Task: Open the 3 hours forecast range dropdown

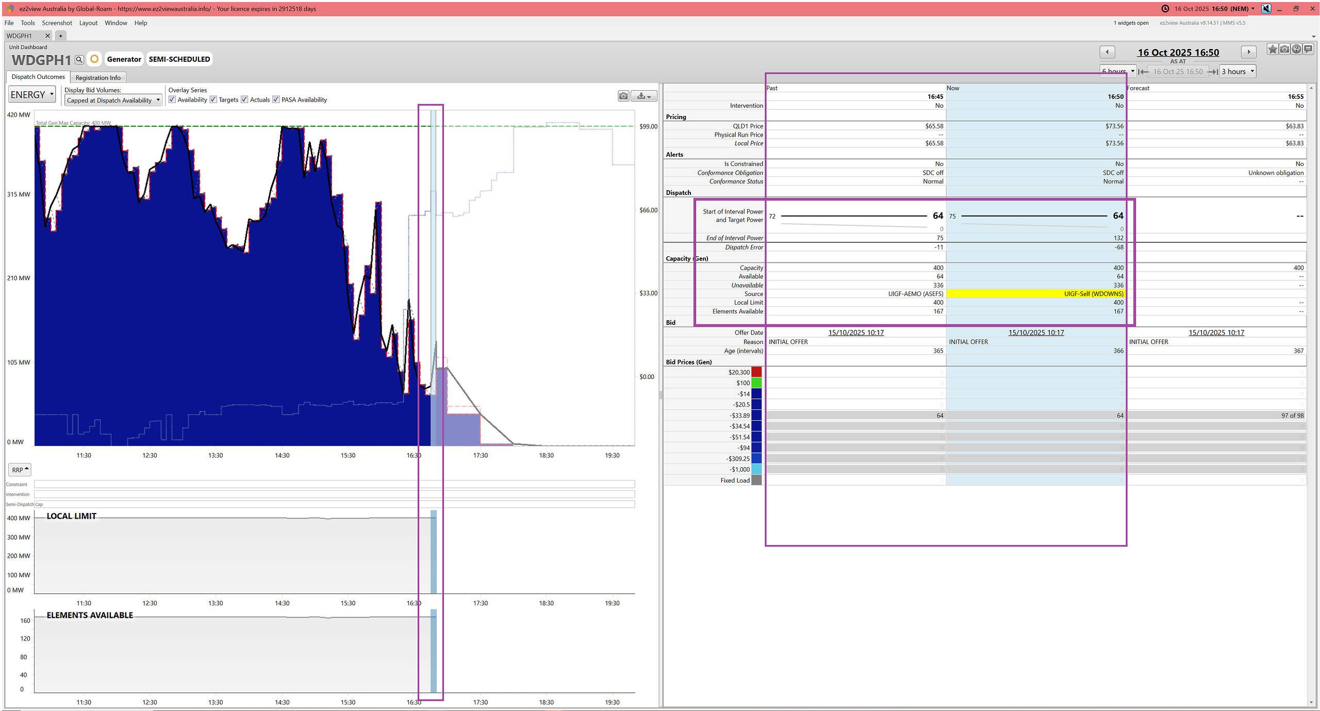Action: (x=1237, y=72)
